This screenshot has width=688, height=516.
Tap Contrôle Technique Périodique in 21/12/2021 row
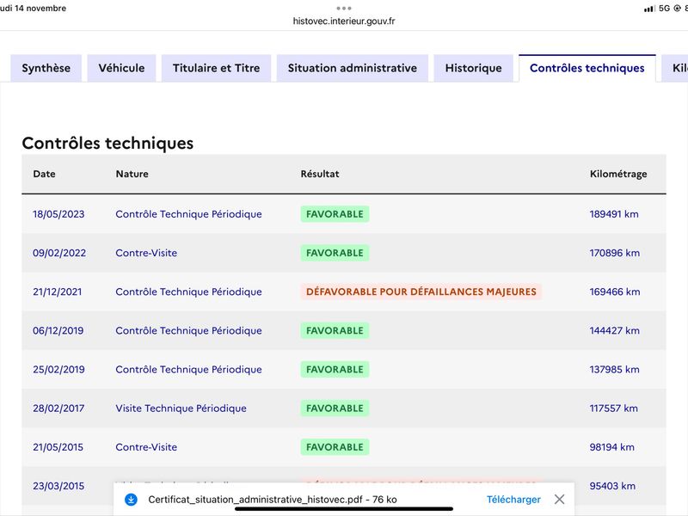tap(188, 292)
